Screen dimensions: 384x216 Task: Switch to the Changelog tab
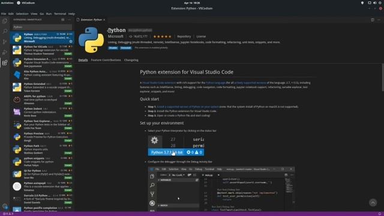coord(131,60)
